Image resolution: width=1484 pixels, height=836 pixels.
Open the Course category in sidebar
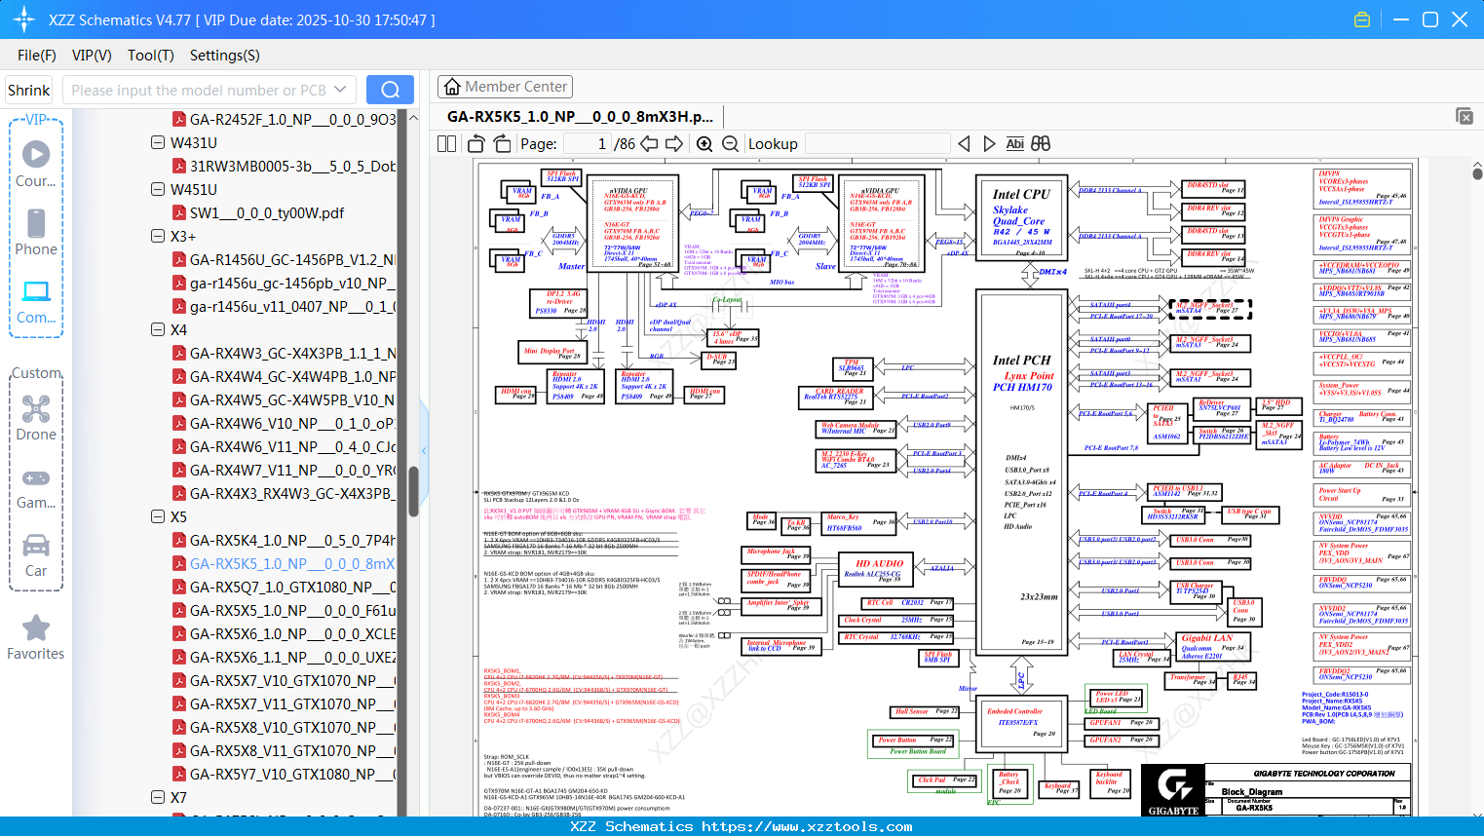click(36, 164)
